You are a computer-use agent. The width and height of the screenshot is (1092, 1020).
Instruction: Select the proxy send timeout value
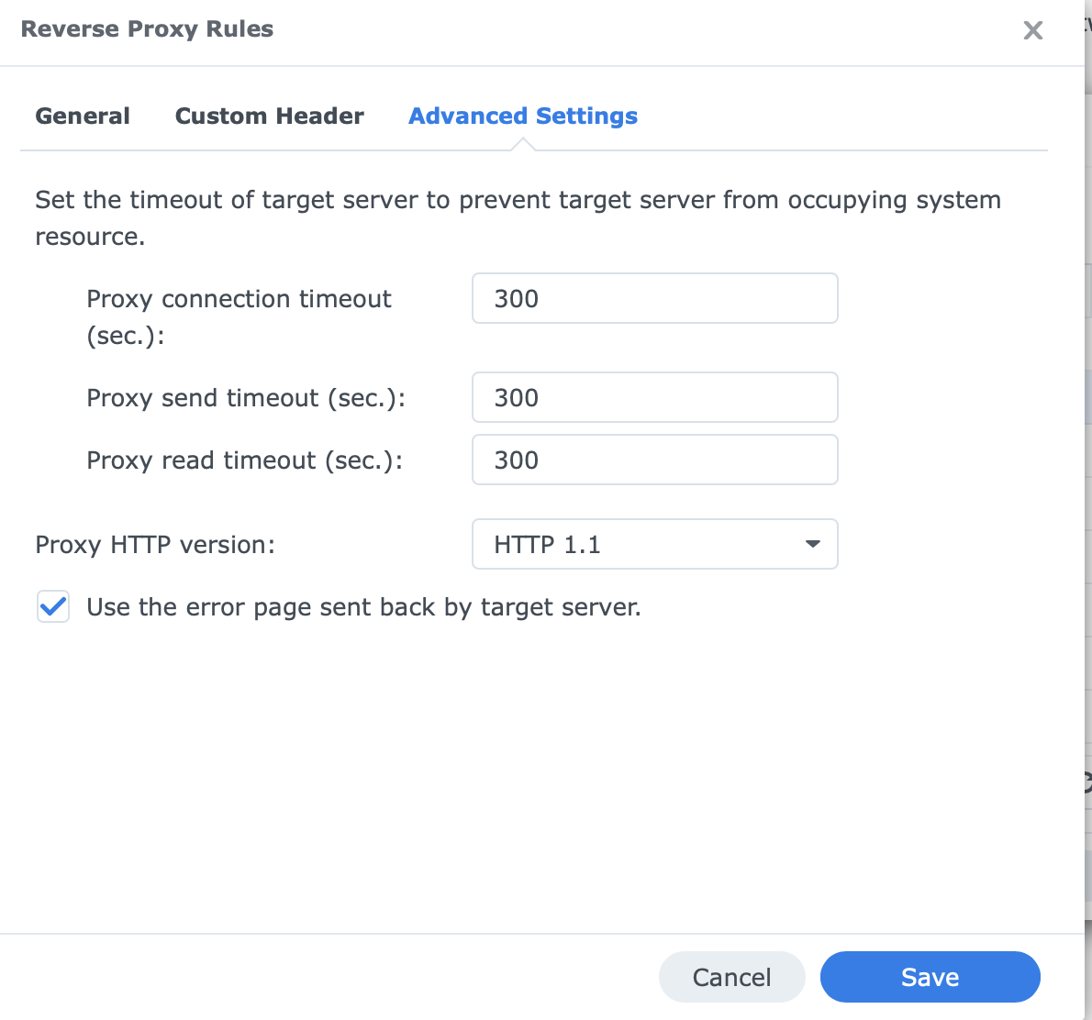pos(654,397)
